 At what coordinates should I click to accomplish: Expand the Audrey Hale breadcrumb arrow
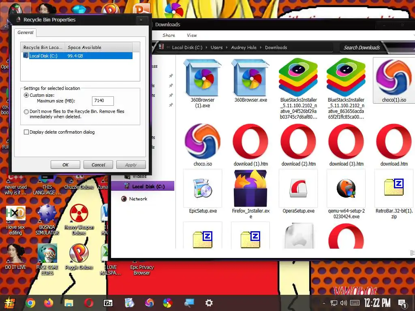pos(261,48)
